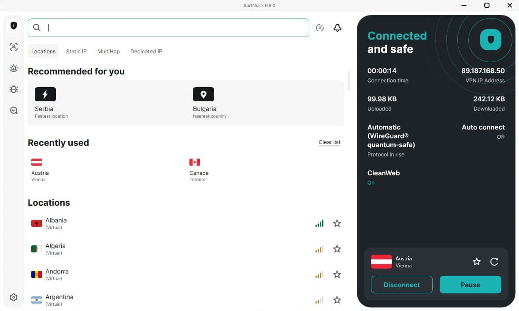Select Albania in the Locations list

pos(185,223)
